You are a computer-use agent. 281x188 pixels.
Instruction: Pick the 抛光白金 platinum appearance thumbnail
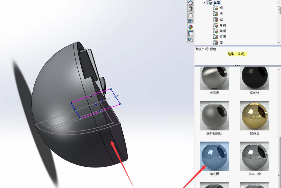coord(255,156)
